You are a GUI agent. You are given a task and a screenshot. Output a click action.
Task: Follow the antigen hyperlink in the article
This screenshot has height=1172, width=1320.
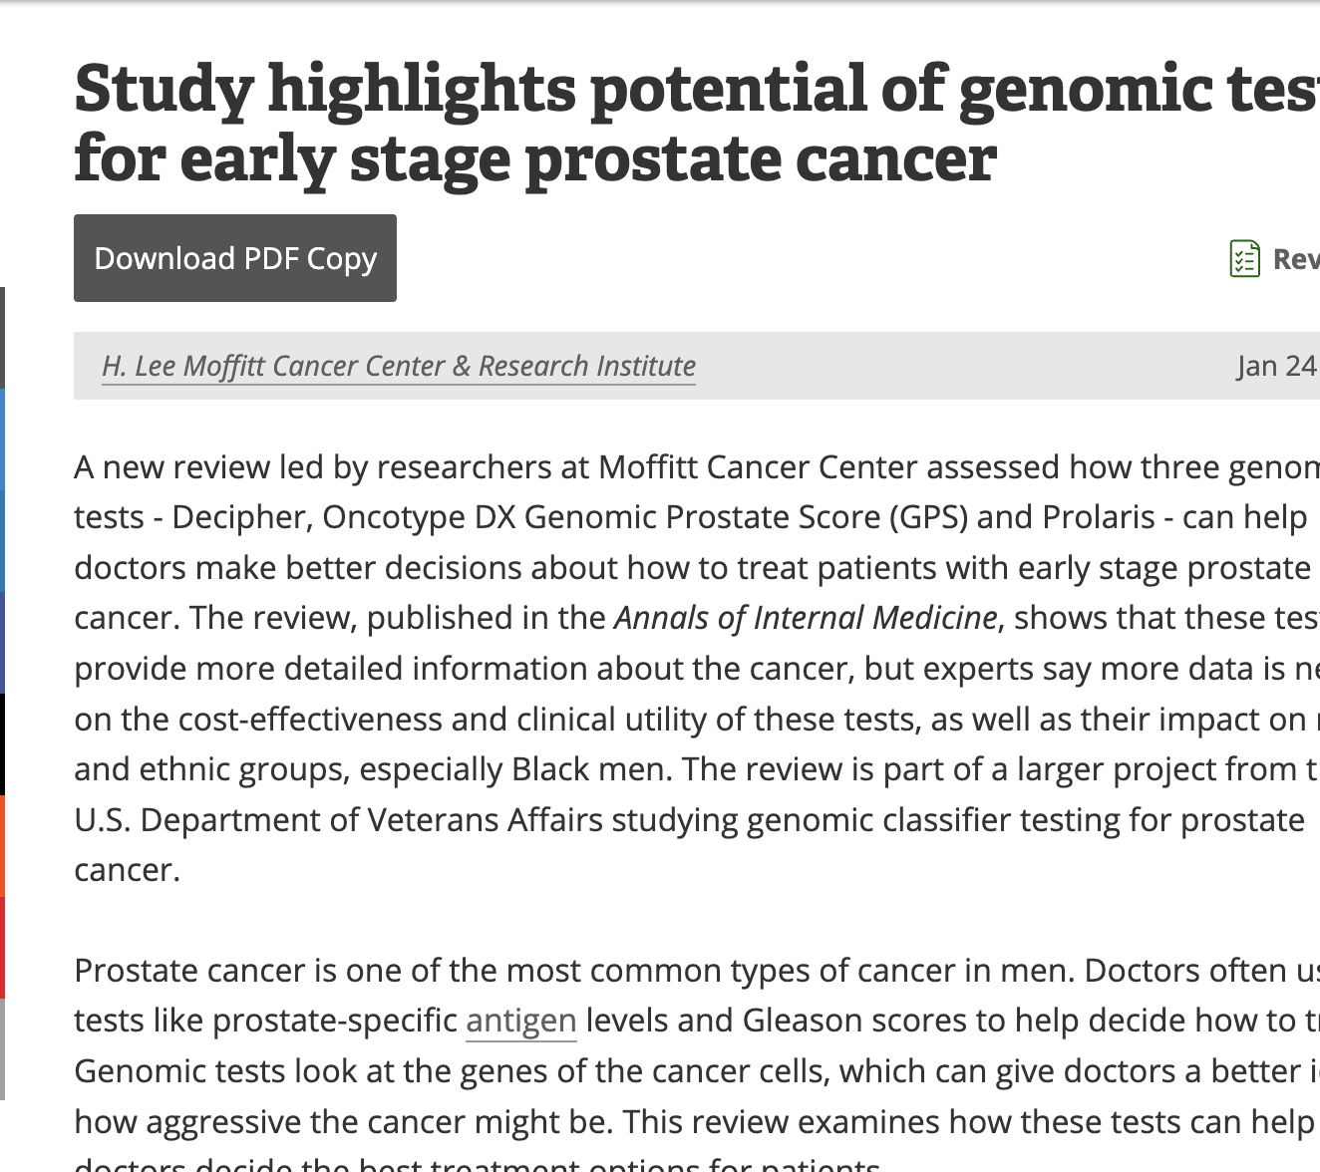click(521, 1021)
